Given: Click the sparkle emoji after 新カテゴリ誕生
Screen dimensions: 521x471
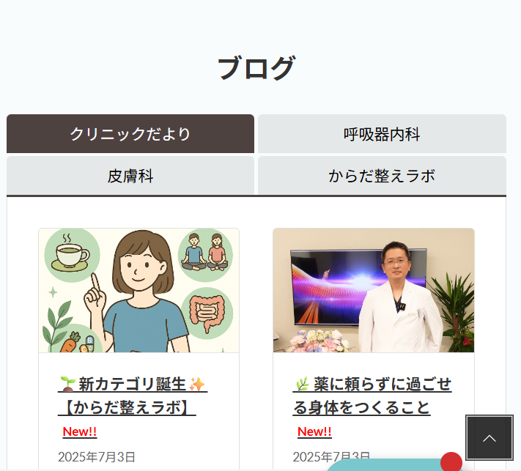Looking at the screenshot, I should [196, 385].
